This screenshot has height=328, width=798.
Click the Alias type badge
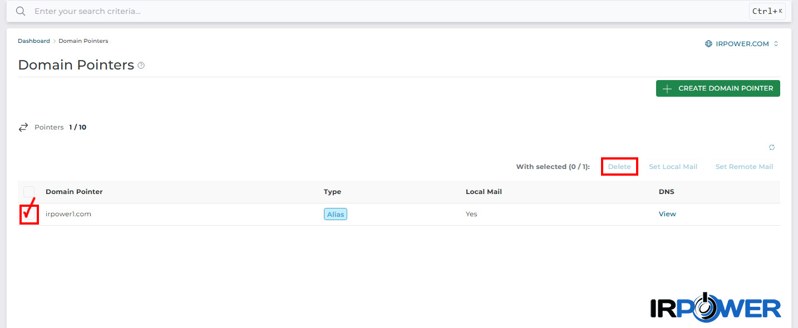click(x=336, y=214)
